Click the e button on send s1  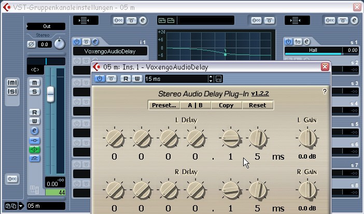306,42
